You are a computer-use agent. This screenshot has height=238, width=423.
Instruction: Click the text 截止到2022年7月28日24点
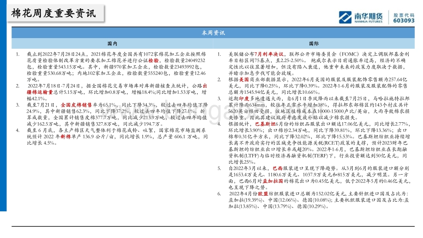56,54
